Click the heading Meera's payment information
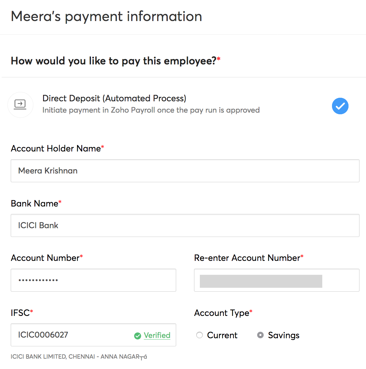The image size is (366, 369). [x=107, y=16]
